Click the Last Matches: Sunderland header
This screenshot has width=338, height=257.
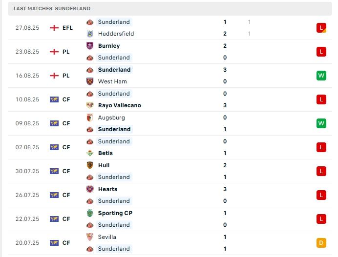pos(52,9)
